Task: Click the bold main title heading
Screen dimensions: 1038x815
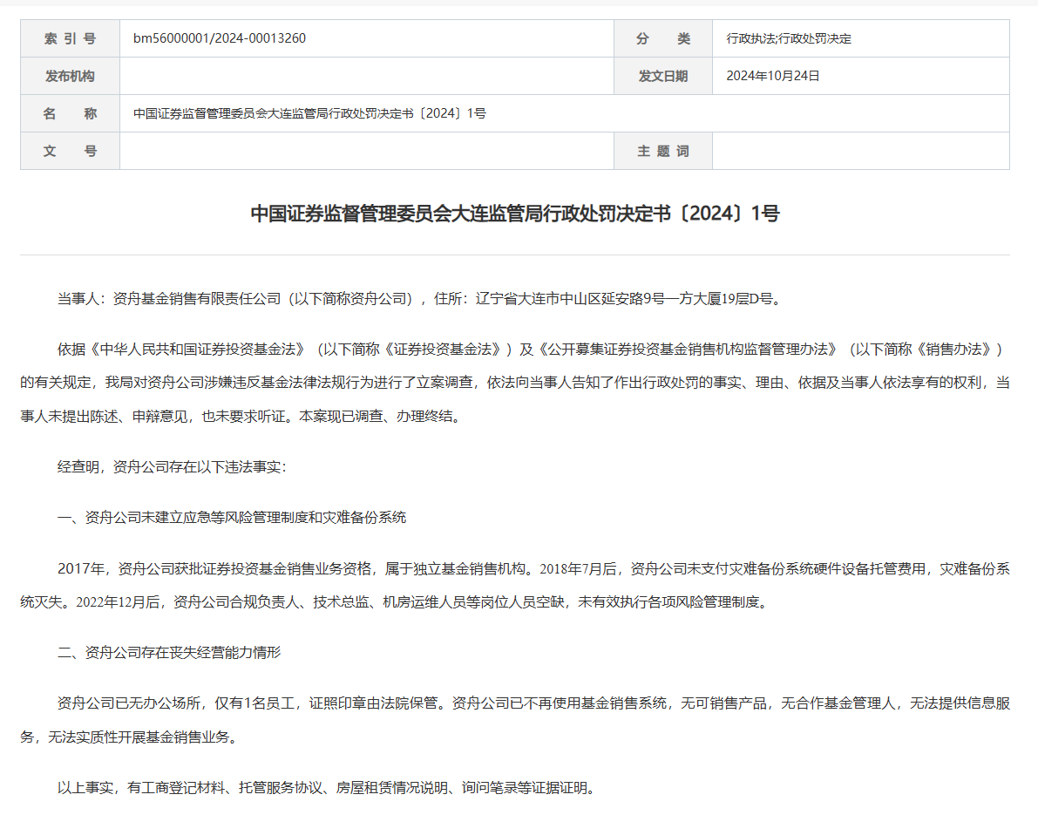Action: [514, 214]
